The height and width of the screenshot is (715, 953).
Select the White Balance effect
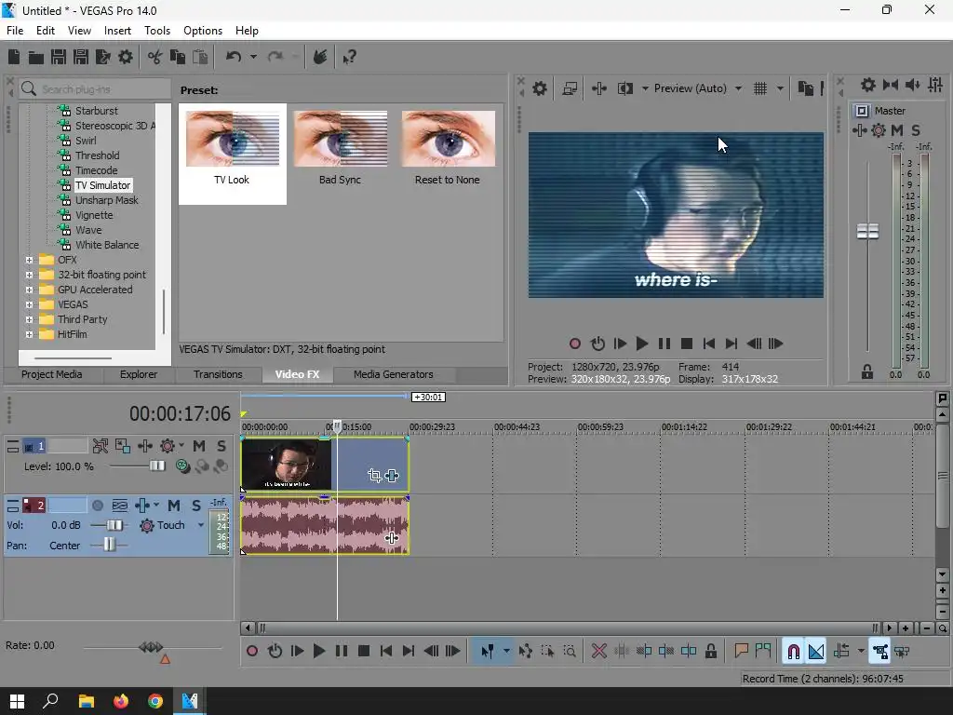107,245
